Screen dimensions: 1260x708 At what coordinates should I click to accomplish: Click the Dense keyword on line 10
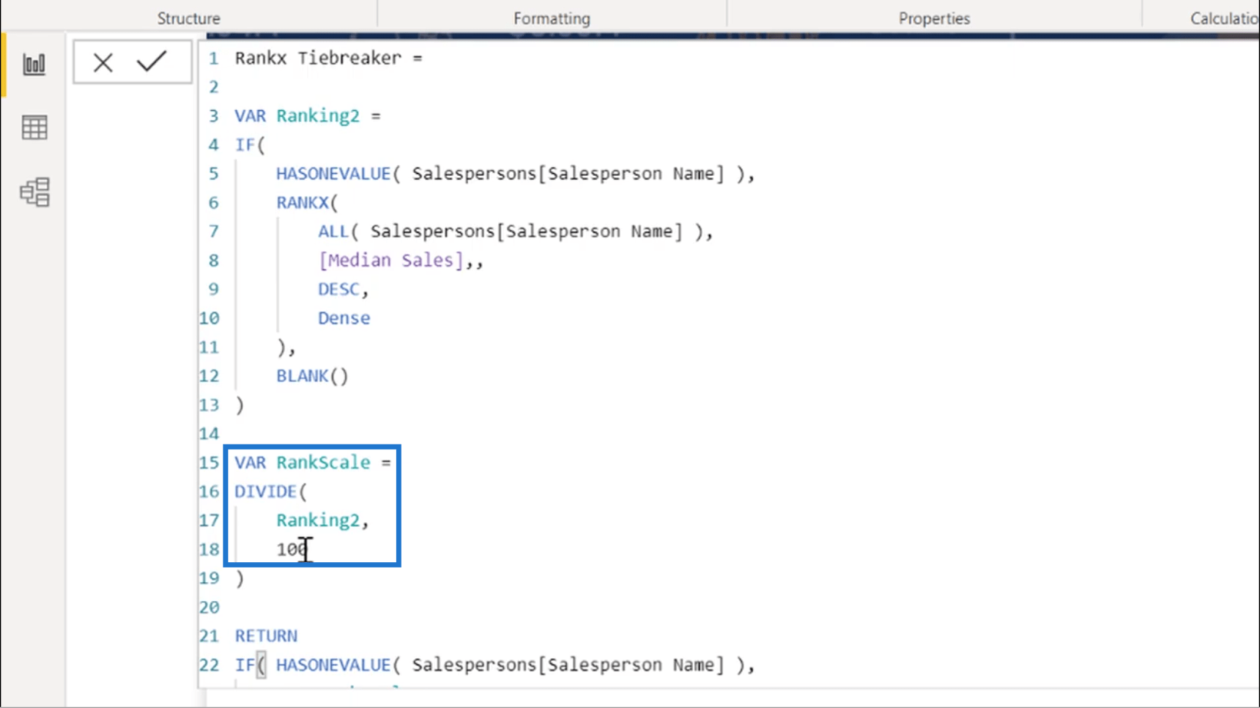[x=343, y=318]
